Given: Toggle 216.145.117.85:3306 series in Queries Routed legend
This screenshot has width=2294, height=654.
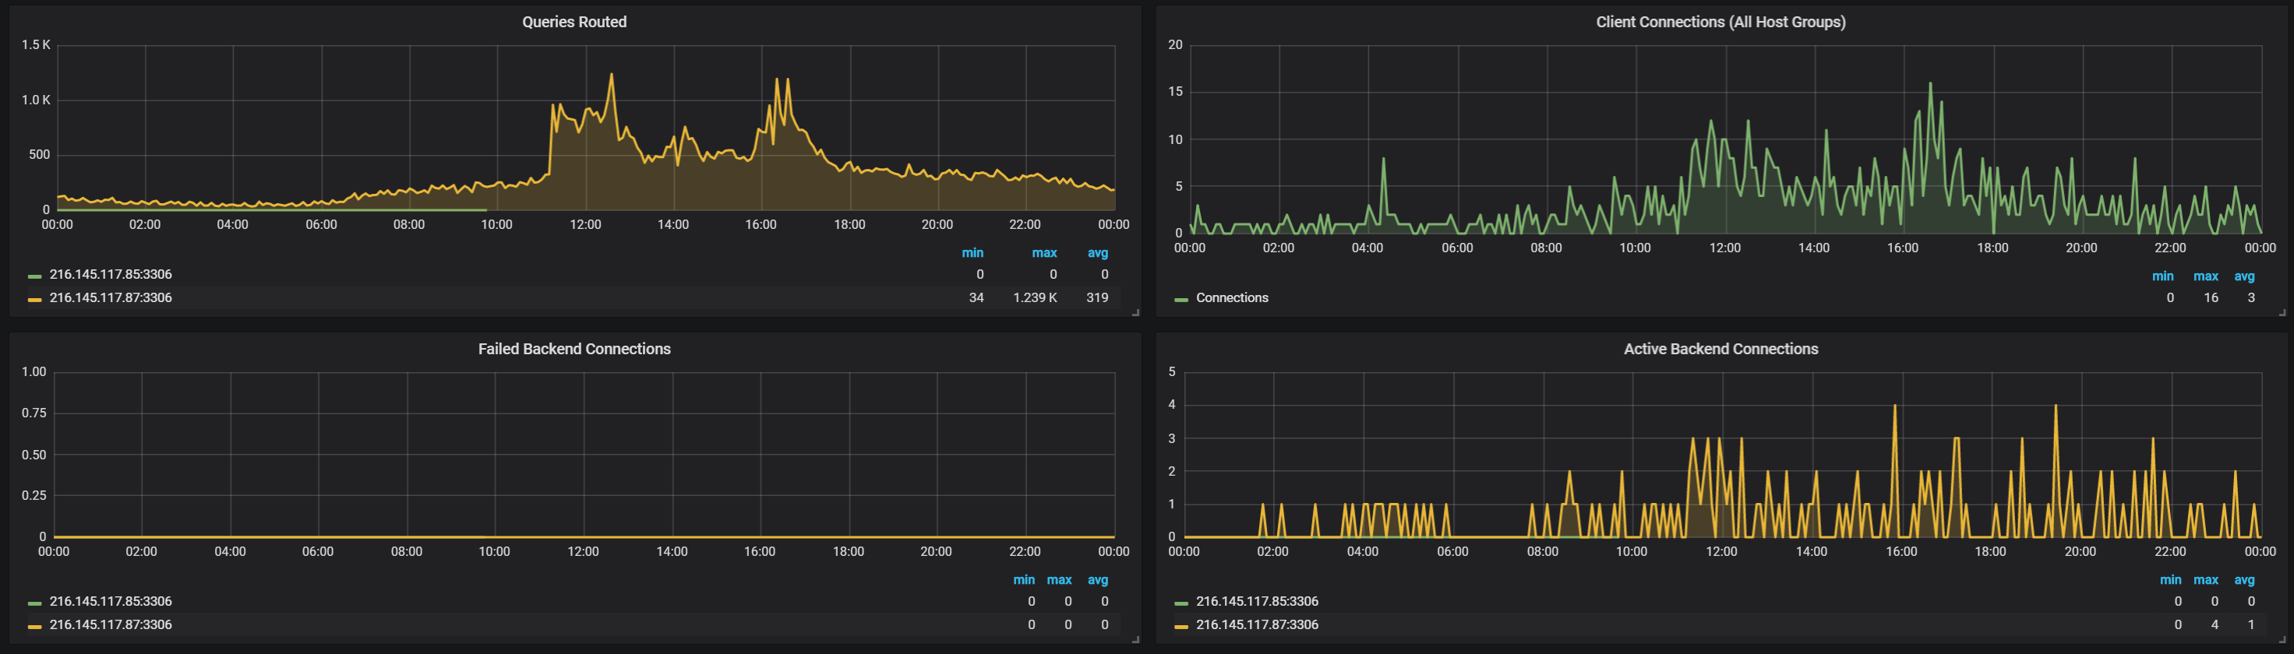Looking at the screenshot, I should [x=111, y=274].
